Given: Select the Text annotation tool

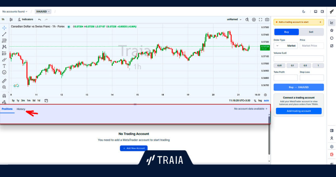Looking at the screenshot, I should 4,66.
